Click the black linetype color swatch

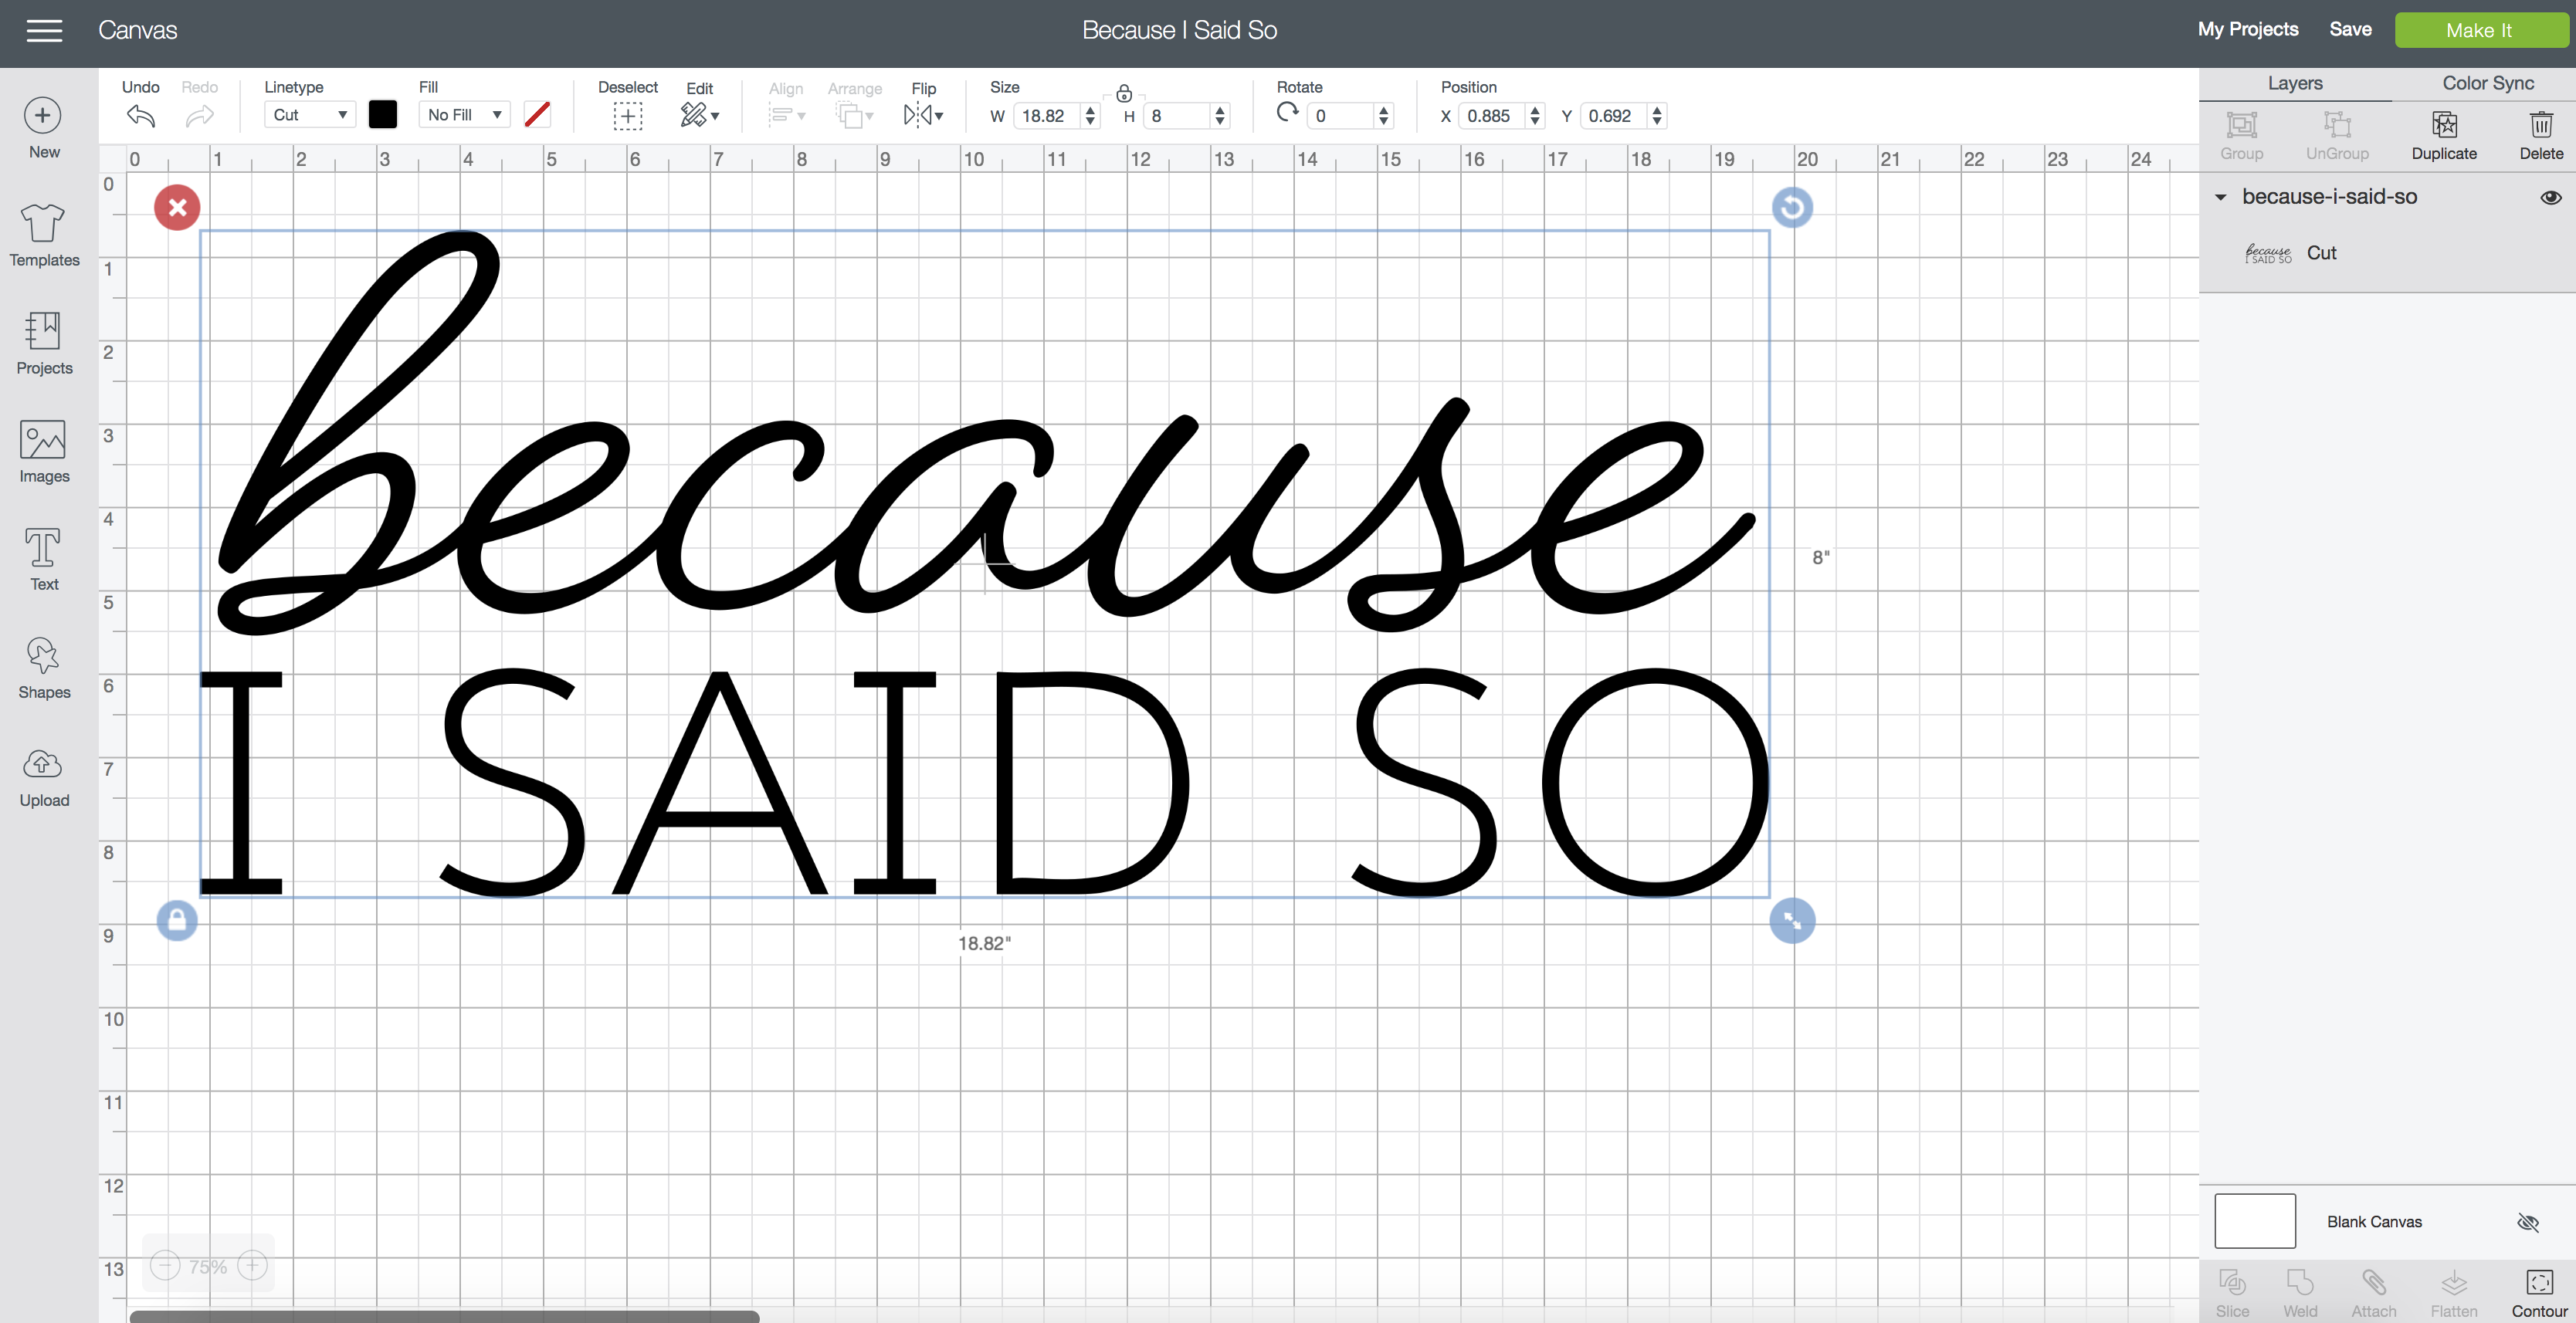[x=383, y=115]
